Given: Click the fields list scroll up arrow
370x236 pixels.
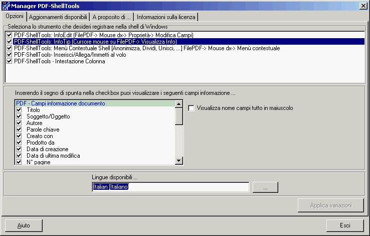Looking at the screenshot, I should pyautogui.click(x=179, y=104).
